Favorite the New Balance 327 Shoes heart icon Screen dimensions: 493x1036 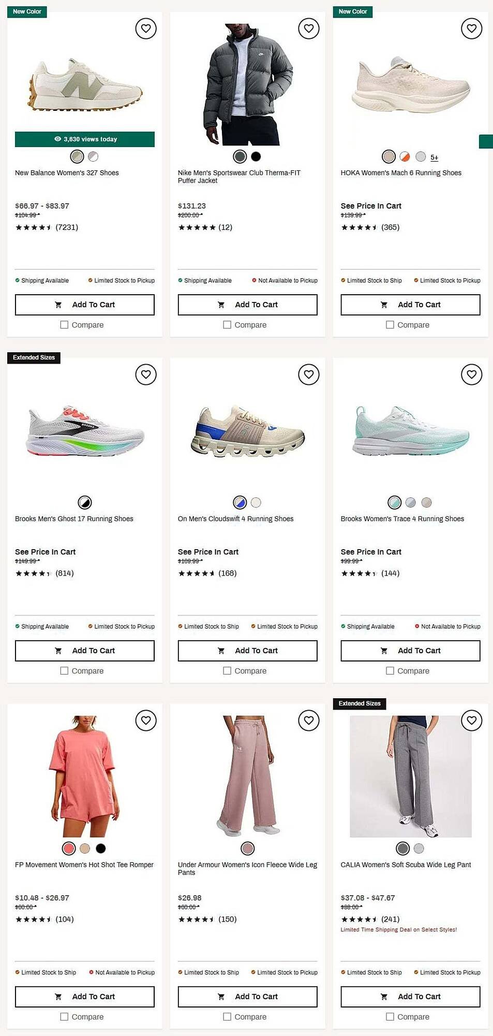click(146, 28)
